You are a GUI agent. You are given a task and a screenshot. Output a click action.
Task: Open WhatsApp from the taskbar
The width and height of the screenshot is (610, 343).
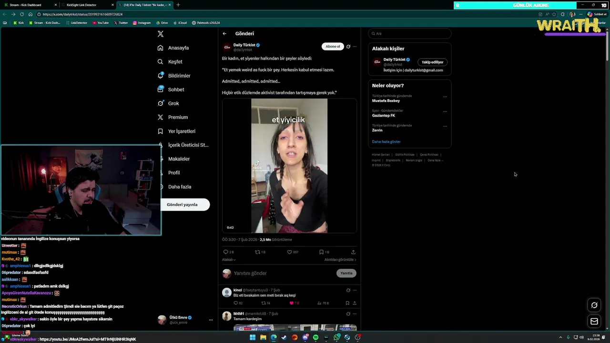coord(337,337)
